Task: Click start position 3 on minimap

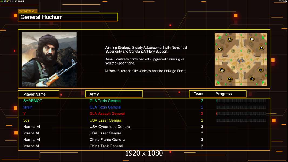Action: pos(222,70)
